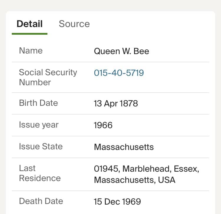This screenshot has width=221, height=214.
Task: Click the residence line starting with 01945
Action: (146, 169)
